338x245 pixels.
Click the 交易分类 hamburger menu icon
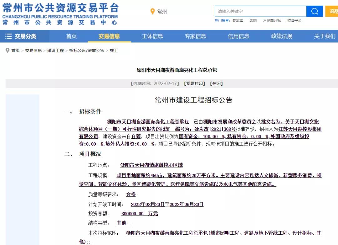[x=8, y=36]
